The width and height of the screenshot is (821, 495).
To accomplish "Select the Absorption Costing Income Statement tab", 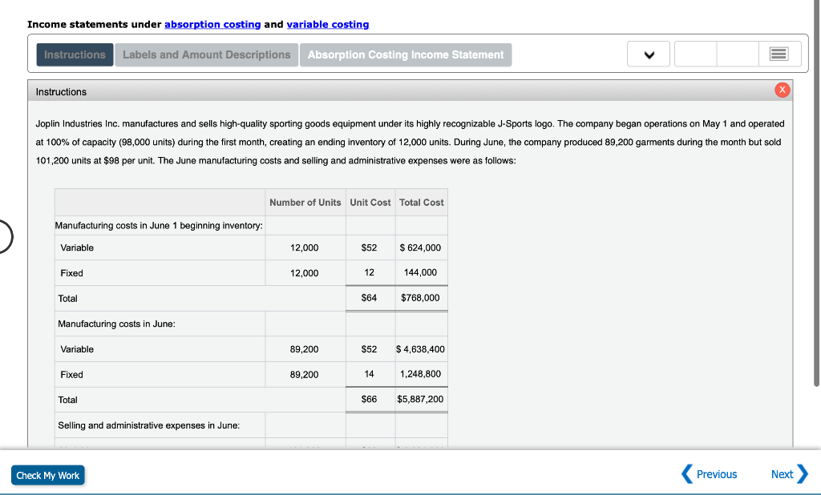I will tap(406, 54).
